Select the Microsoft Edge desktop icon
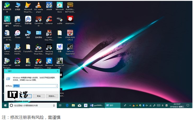Image resolution: width=194 pixels, height=123 pixels. (49, 63)
